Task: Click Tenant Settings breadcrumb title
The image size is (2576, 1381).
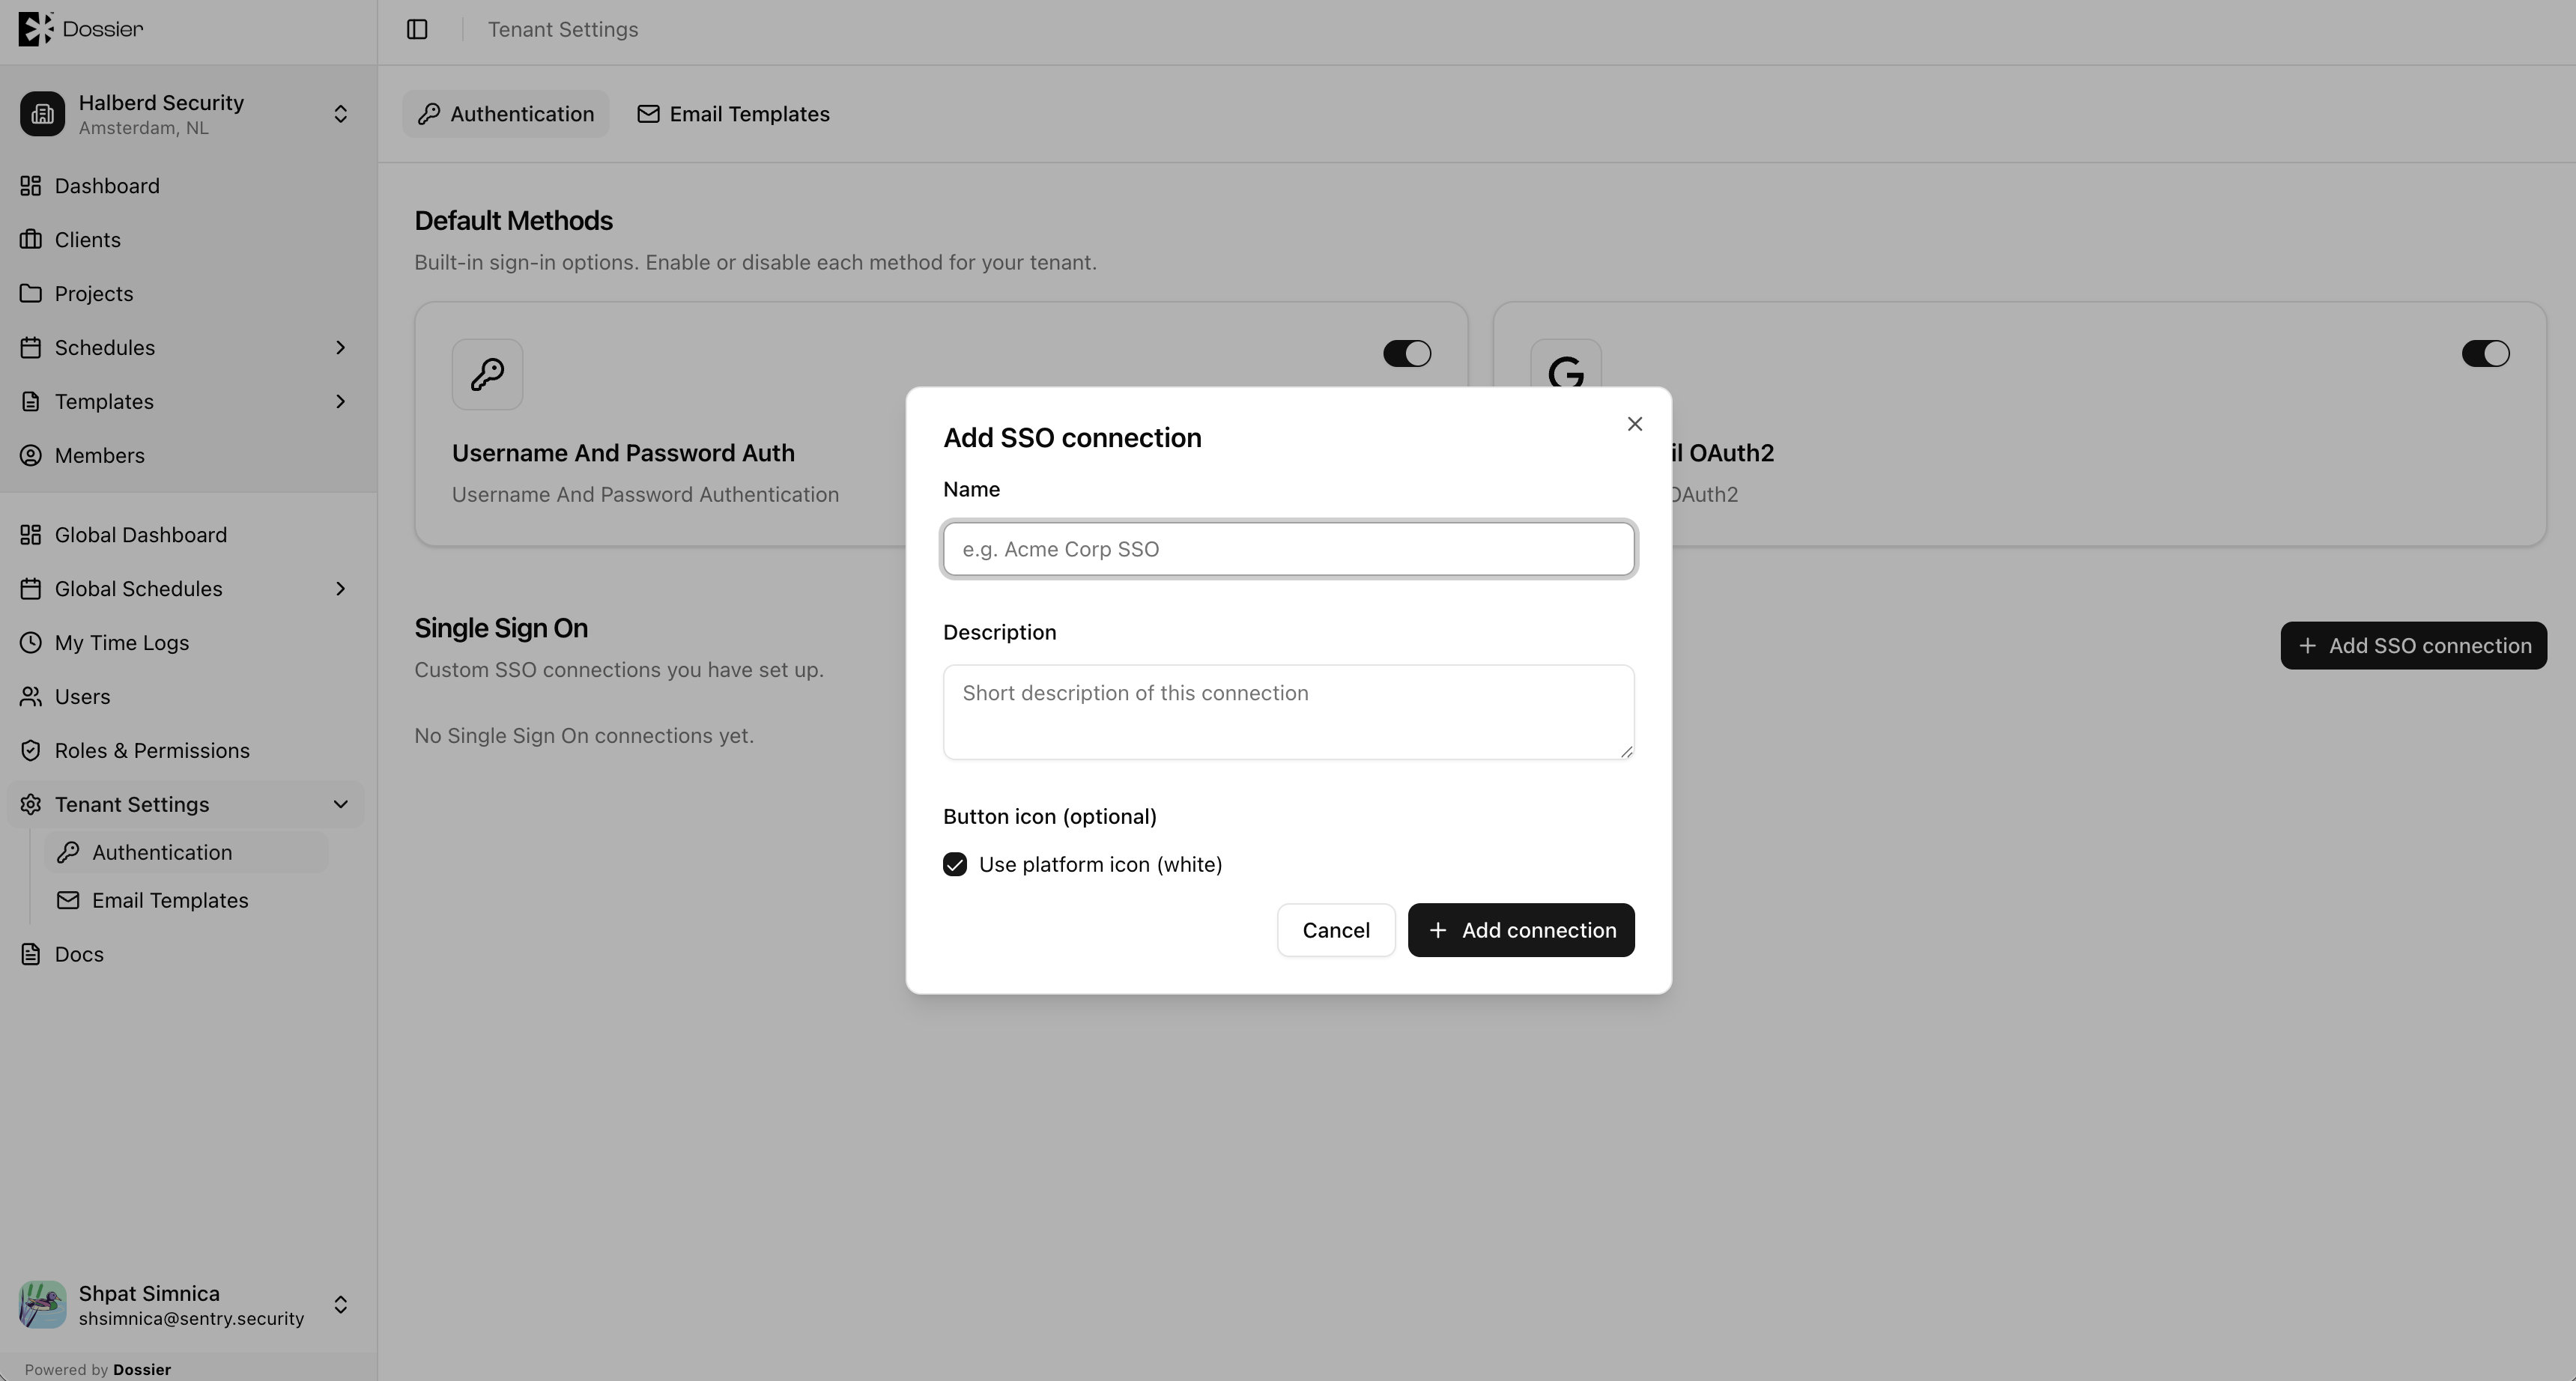Action: pos(563,29)
